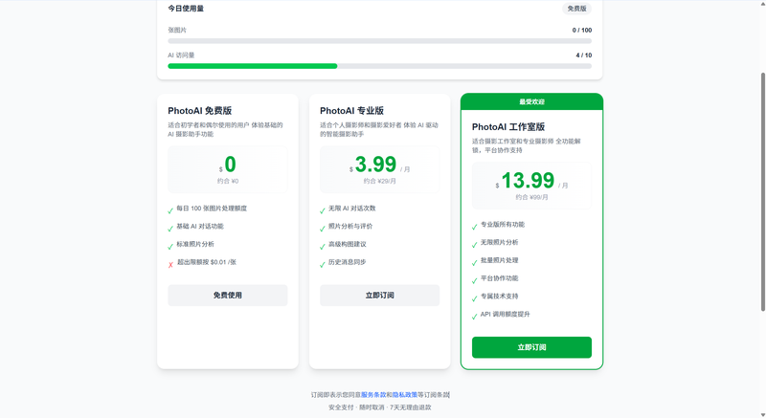Click checkmark beside 标准照片分析

click(170, 247)
